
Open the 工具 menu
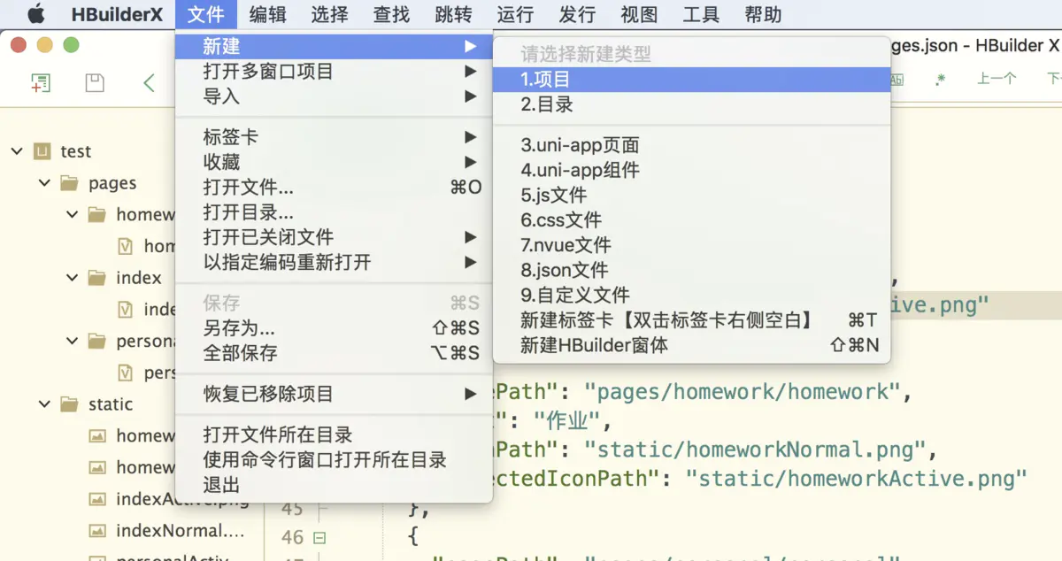click(702, 14)
